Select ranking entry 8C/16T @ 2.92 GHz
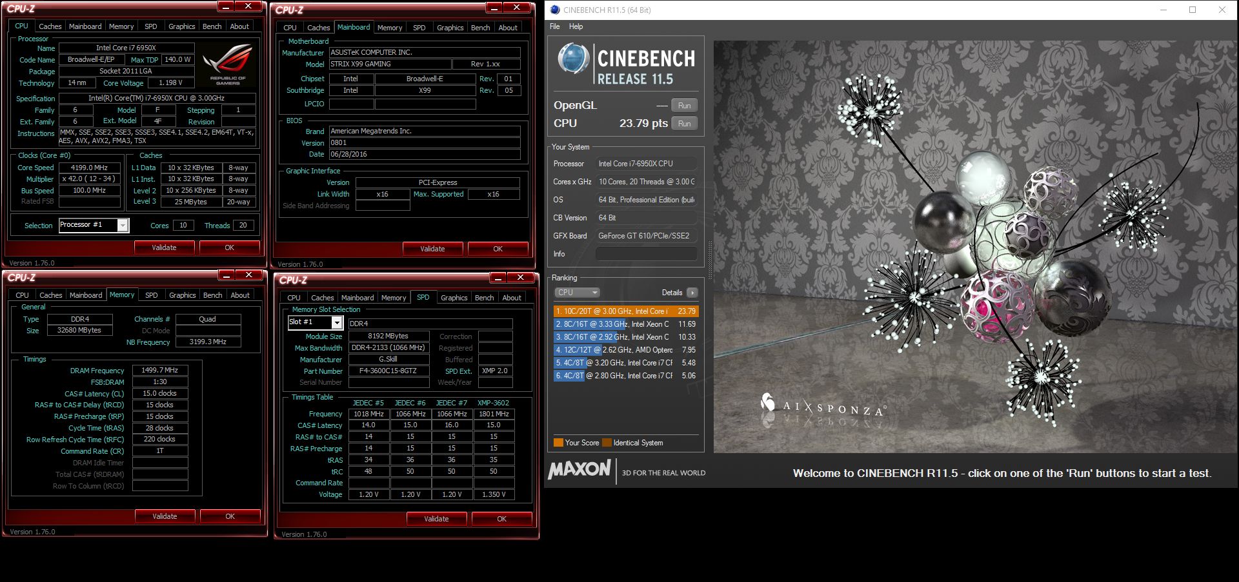The height and width of the screenshot is (582, 1239). click(625, 337)
